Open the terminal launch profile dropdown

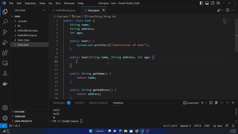pos(206,103)
